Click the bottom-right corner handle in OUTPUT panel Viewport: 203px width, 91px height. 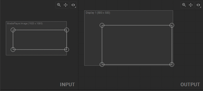pos(172,64)
